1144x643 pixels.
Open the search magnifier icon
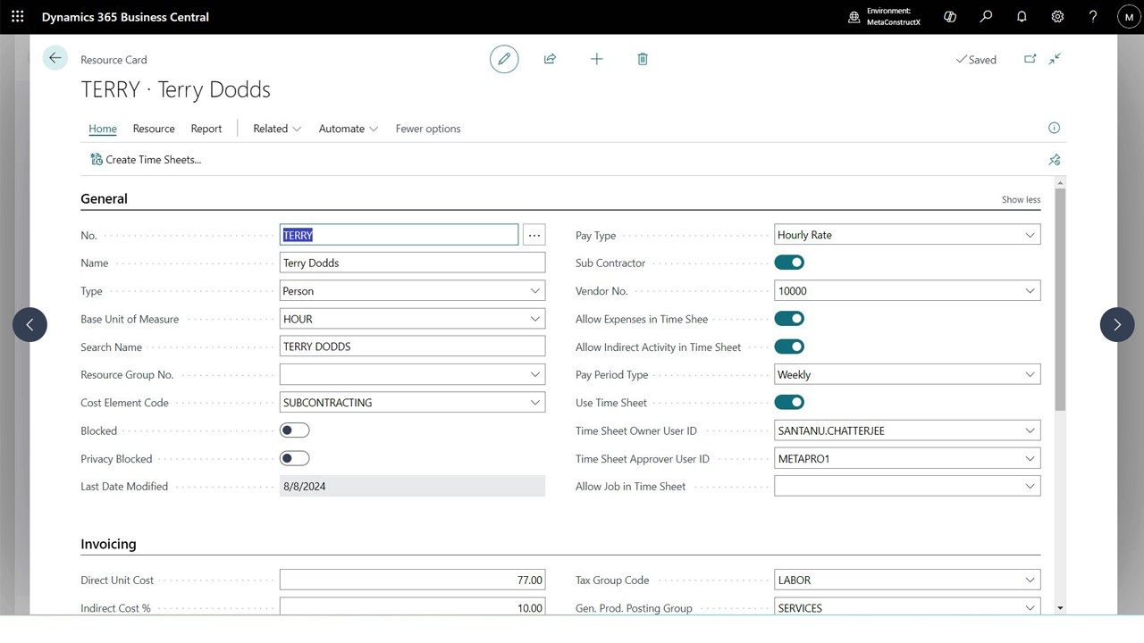pyautogui.click(x=986, y=16)
